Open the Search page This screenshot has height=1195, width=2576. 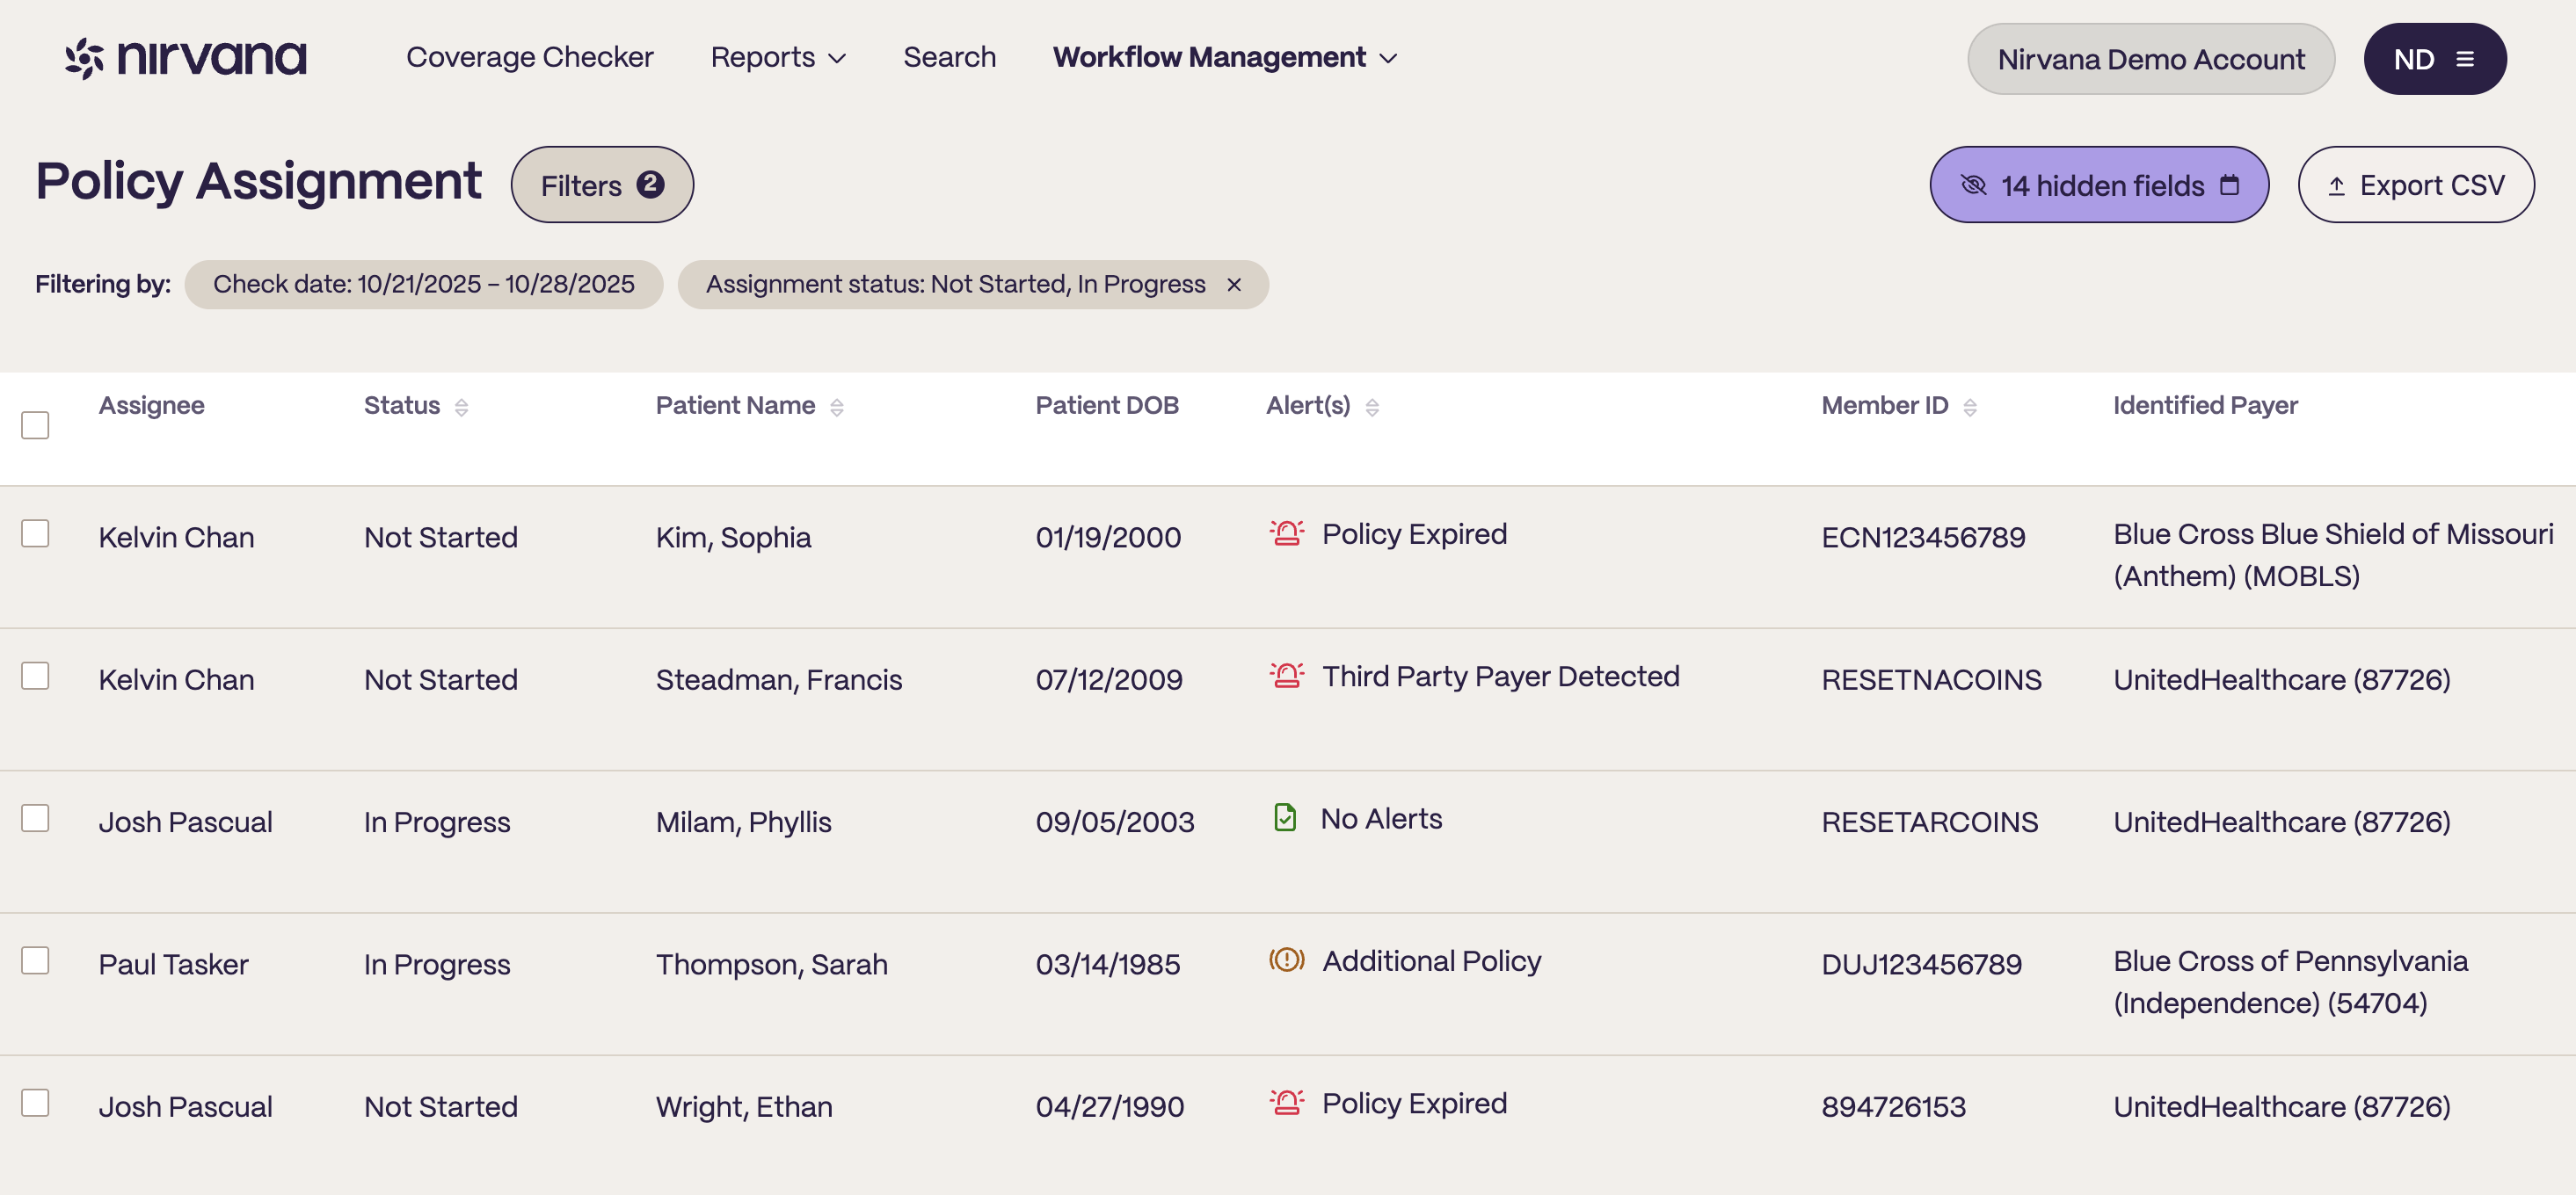(x=949, y=58)
